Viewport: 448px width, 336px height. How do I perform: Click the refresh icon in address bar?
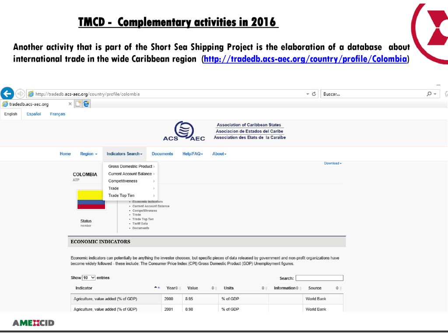coord(314,94)
